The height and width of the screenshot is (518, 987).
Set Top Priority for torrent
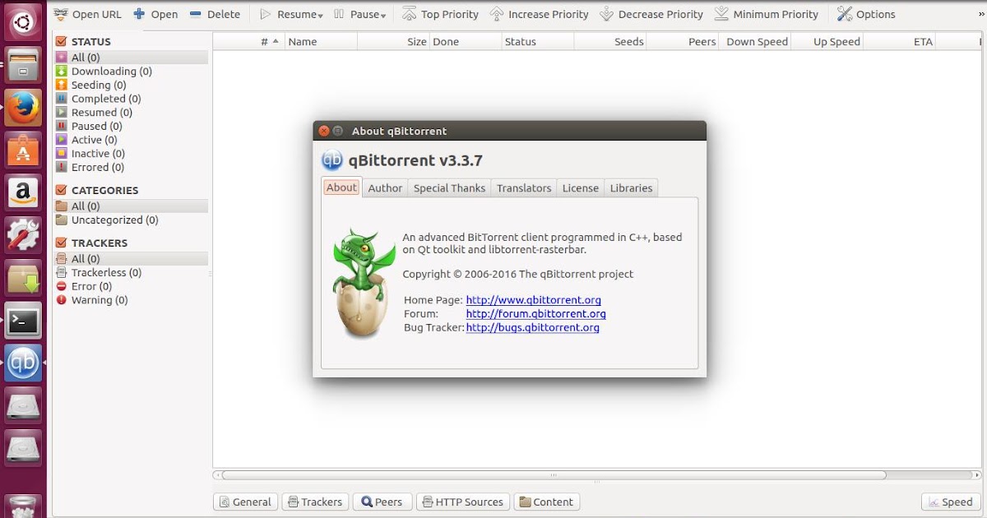440,14
